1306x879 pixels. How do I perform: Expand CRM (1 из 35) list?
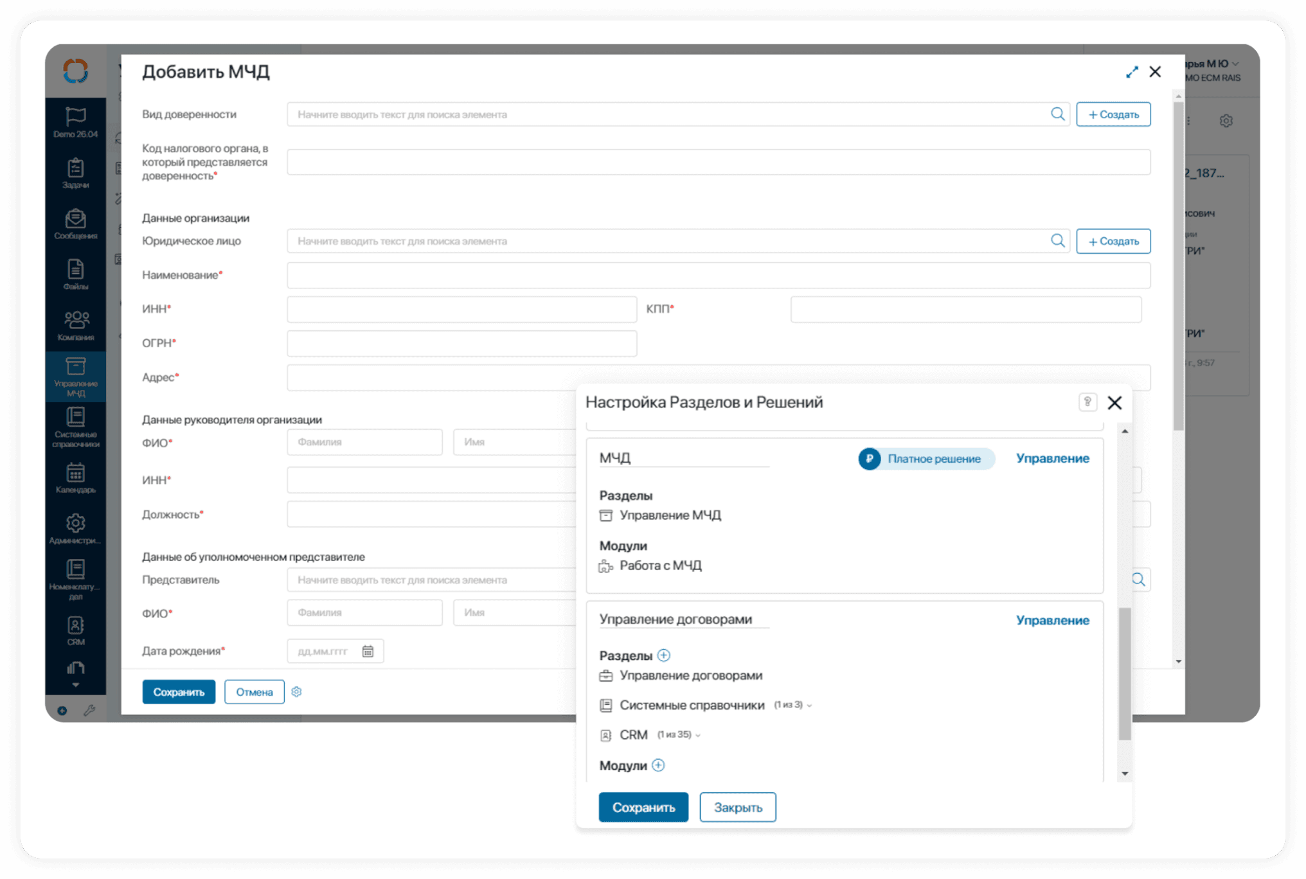[x=698, y=735]
